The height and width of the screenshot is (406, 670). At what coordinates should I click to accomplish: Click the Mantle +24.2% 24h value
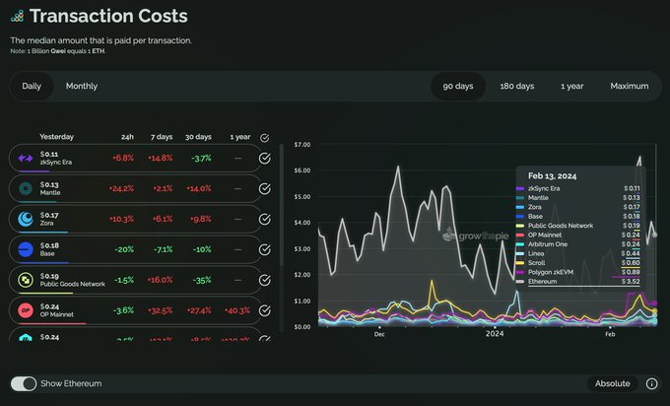click(121, 188)
